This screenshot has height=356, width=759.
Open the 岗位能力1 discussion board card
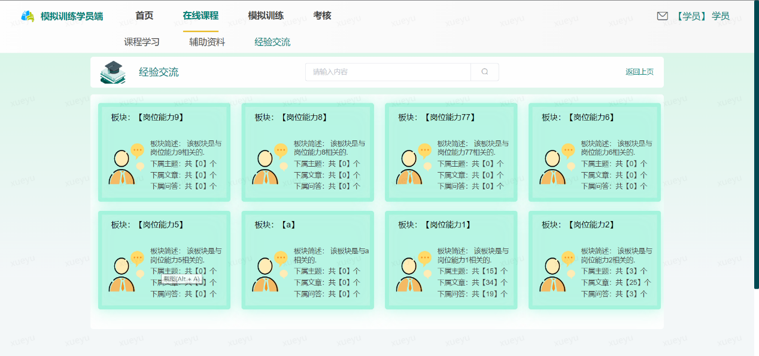[x=451, y=260]
